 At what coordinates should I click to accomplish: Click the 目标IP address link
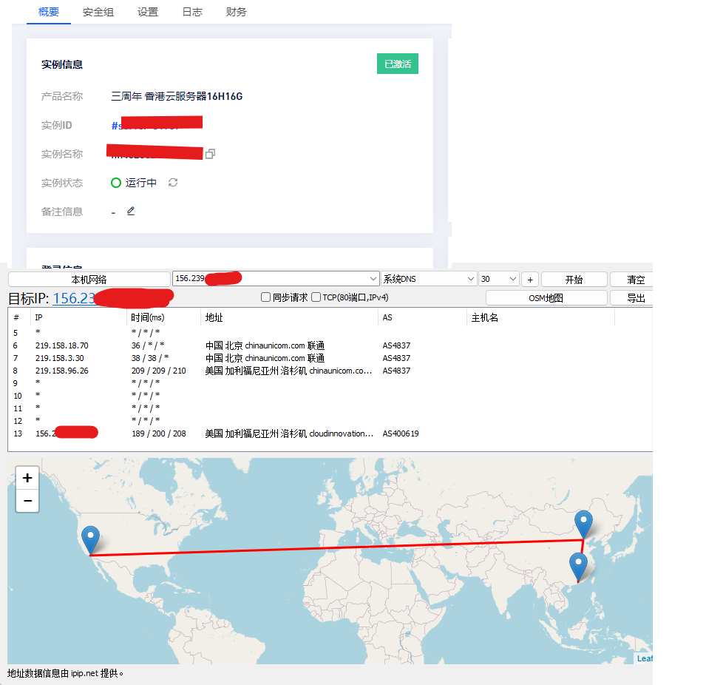click(74, 298)
